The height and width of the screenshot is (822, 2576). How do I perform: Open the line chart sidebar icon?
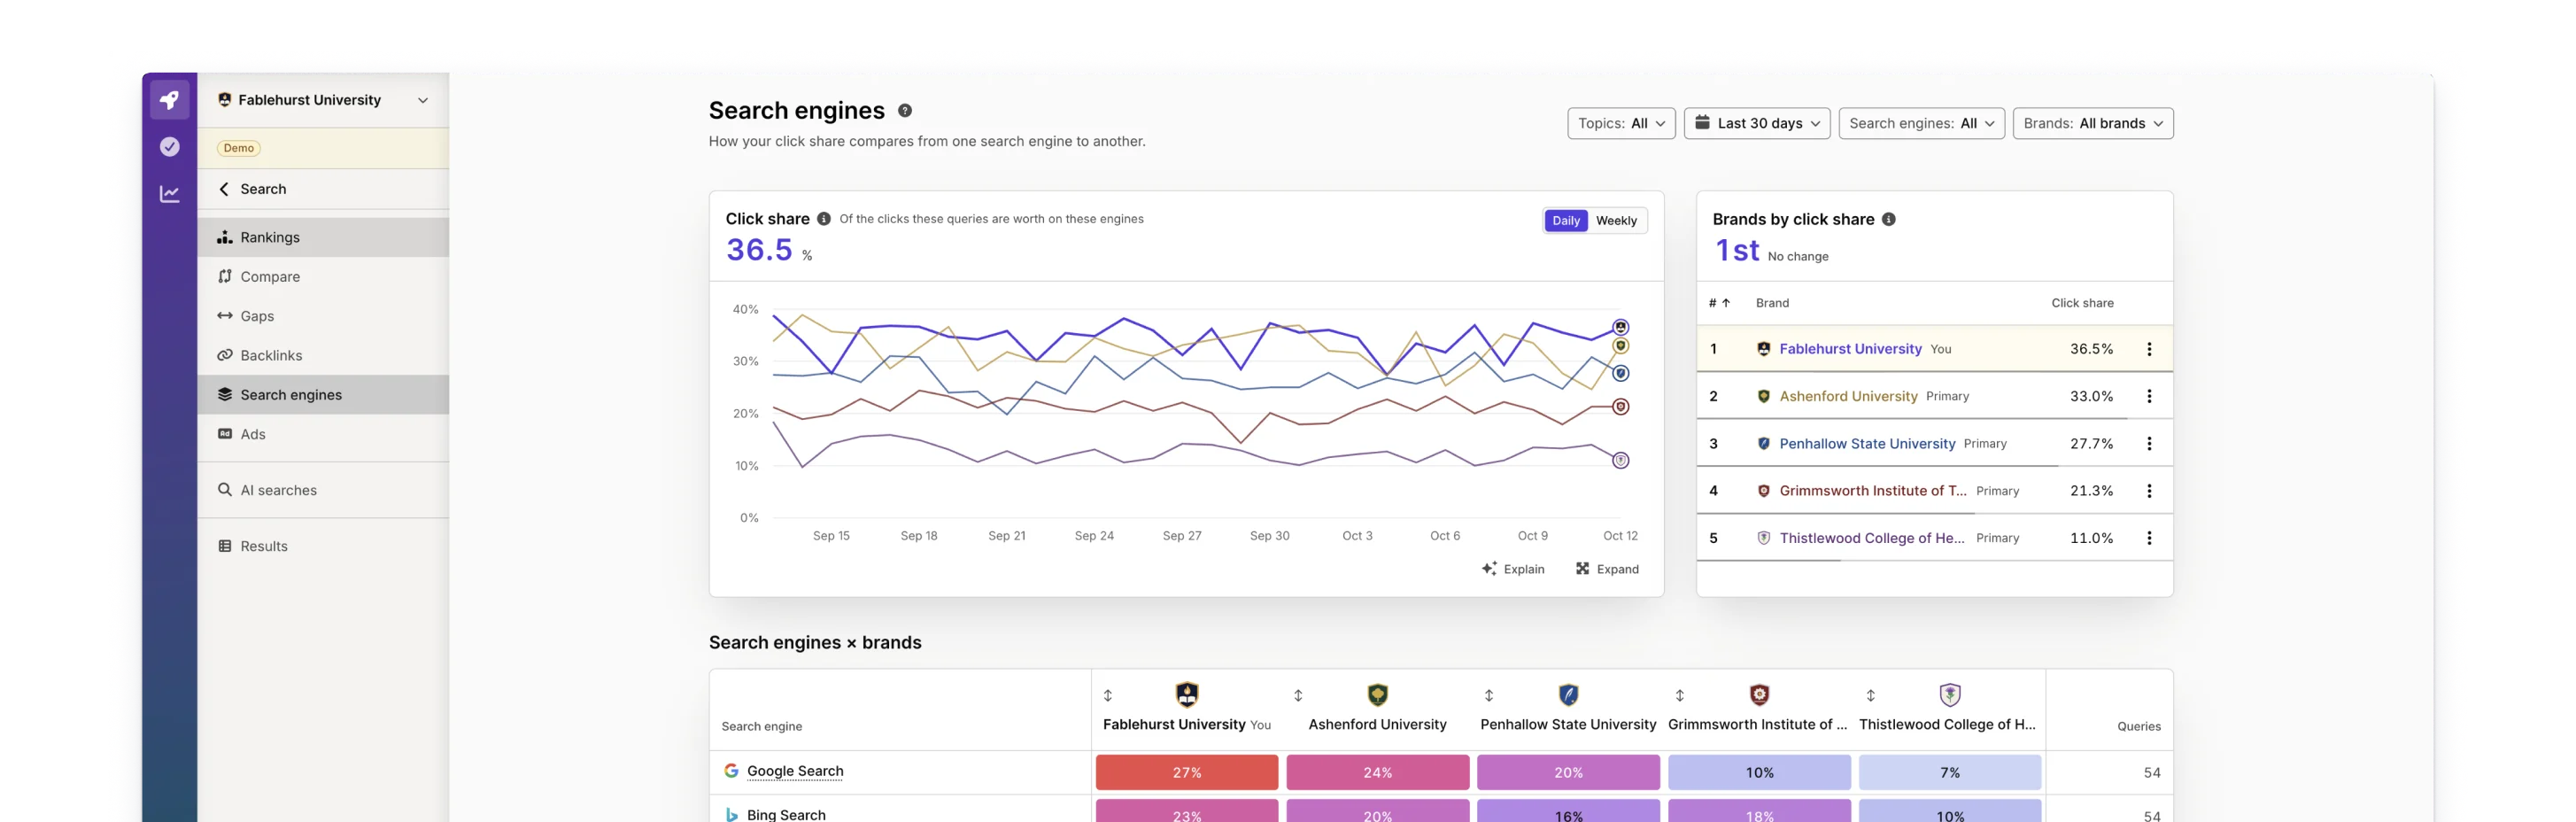(x=169, y=194)
